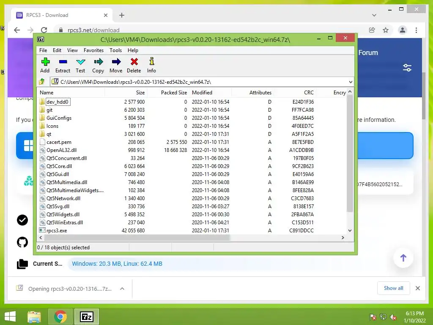Screen dimensions: 433x325
Task: Bookmark this page with star icon
Action: [386, 30]
